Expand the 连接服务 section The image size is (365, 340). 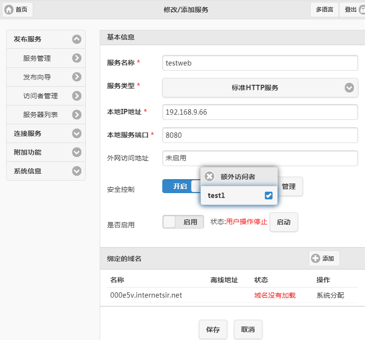point(77,133)
